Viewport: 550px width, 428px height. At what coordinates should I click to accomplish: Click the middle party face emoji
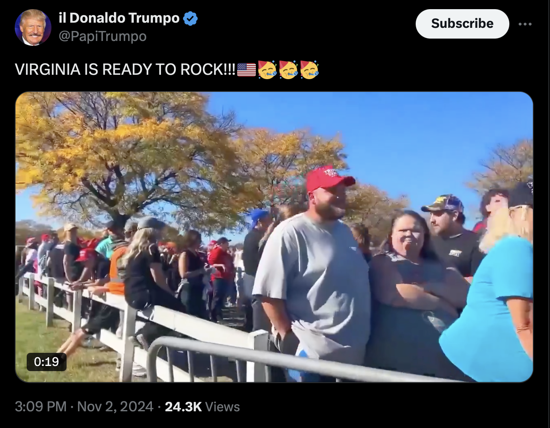click(288, 70)
